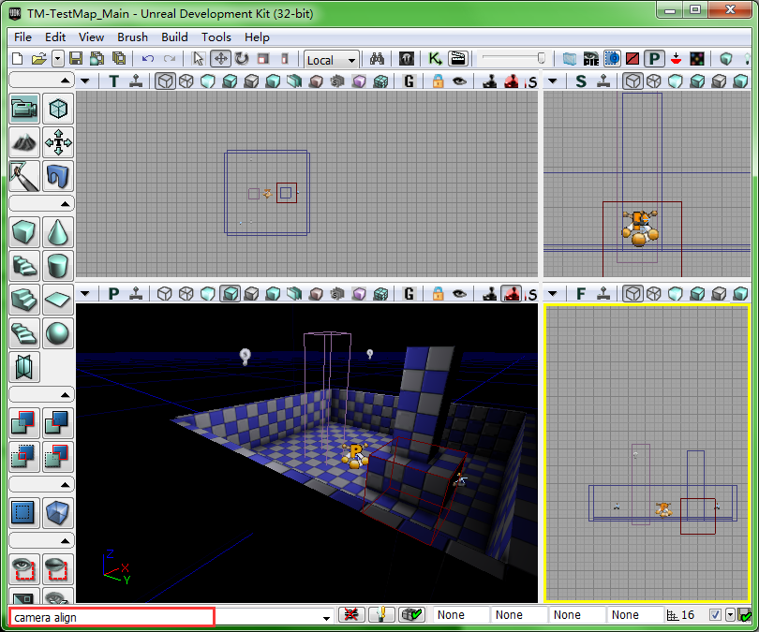This screenshot has width=759, height=632.
Task: Open the Build menu
Action: (x=174, y=37)
